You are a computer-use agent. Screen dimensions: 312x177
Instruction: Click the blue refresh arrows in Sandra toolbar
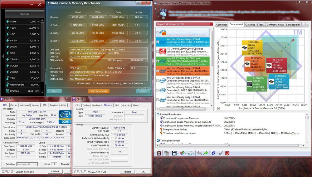pos(213,153)
